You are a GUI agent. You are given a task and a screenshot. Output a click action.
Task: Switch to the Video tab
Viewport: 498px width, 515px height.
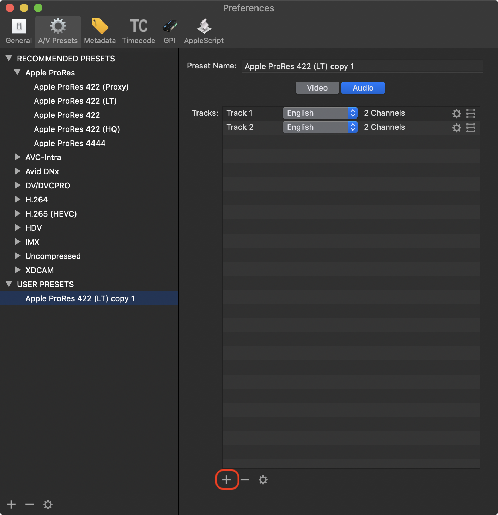tap(317, 88)
